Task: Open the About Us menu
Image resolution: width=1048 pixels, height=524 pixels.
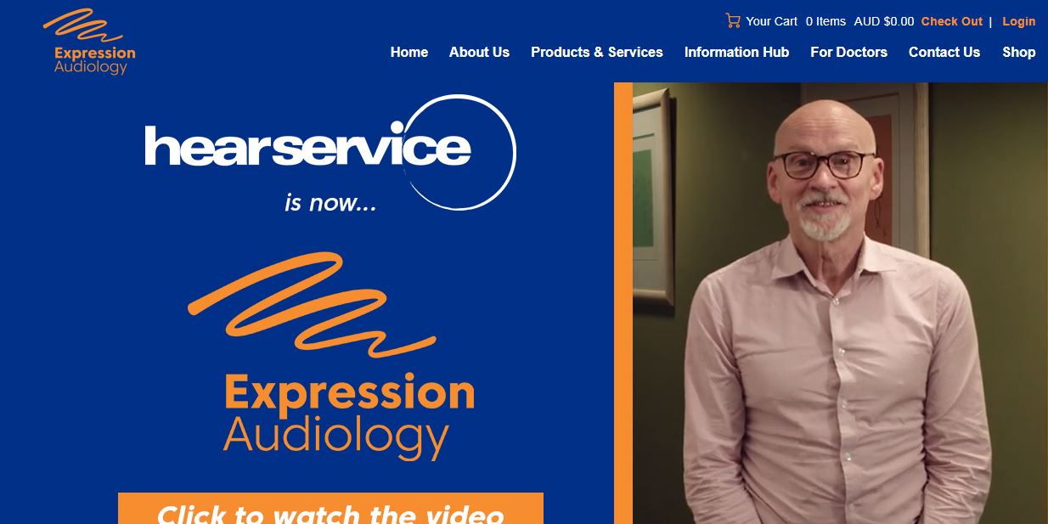Action: pos(479,52)
